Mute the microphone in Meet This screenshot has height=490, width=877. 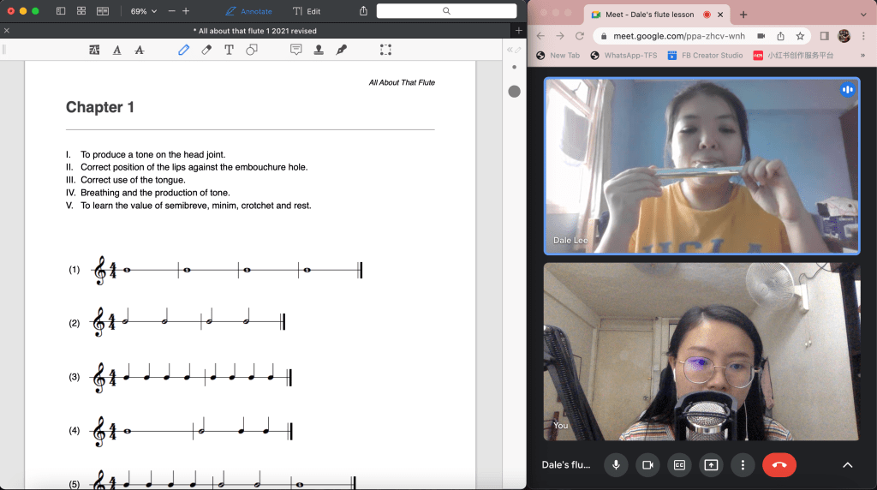615,464
